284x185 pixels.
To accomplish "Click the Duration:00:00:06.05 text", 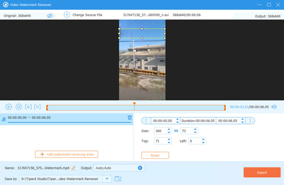I will point(198,121).
